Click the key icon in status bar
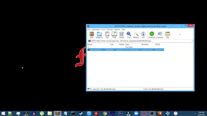This screenshot has height=116, width=207. point(91,89)
